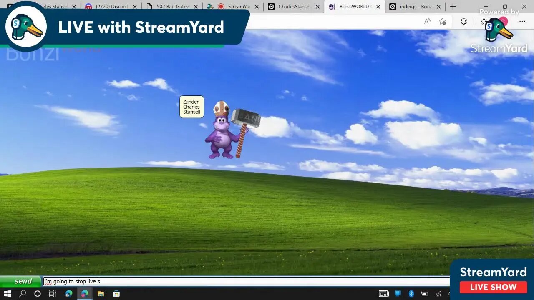Click the green send button
The height and width of the screenshot is (300, 534).
[x=20, y=281]
